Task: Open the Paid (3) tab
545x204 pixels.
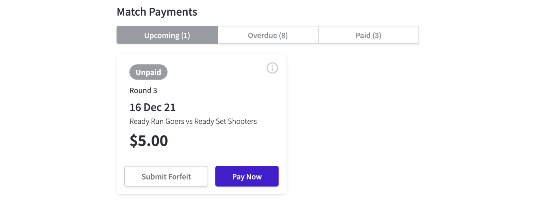Action: (x=368, y=35)
